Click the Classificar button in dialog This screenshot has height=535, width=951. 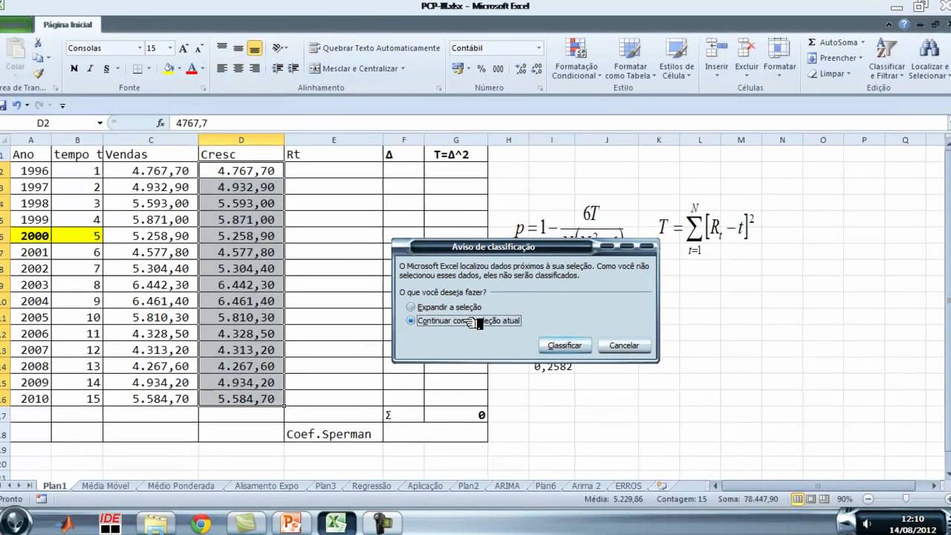point(565,346)
